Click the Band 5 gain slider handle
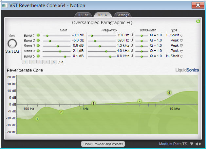This screenshot has width=206, height=149. (65, 57)
